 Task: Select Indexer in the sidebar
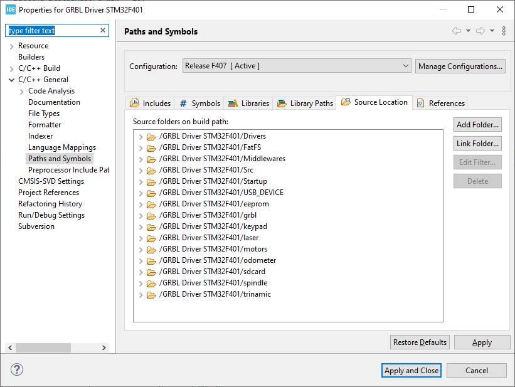[40, 136]
